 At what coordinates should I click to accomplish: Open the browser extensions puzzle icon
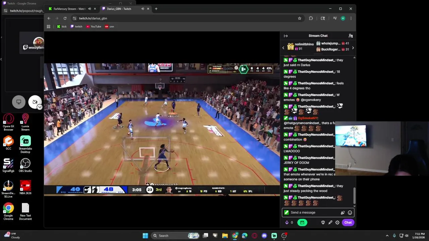[311, 18]
